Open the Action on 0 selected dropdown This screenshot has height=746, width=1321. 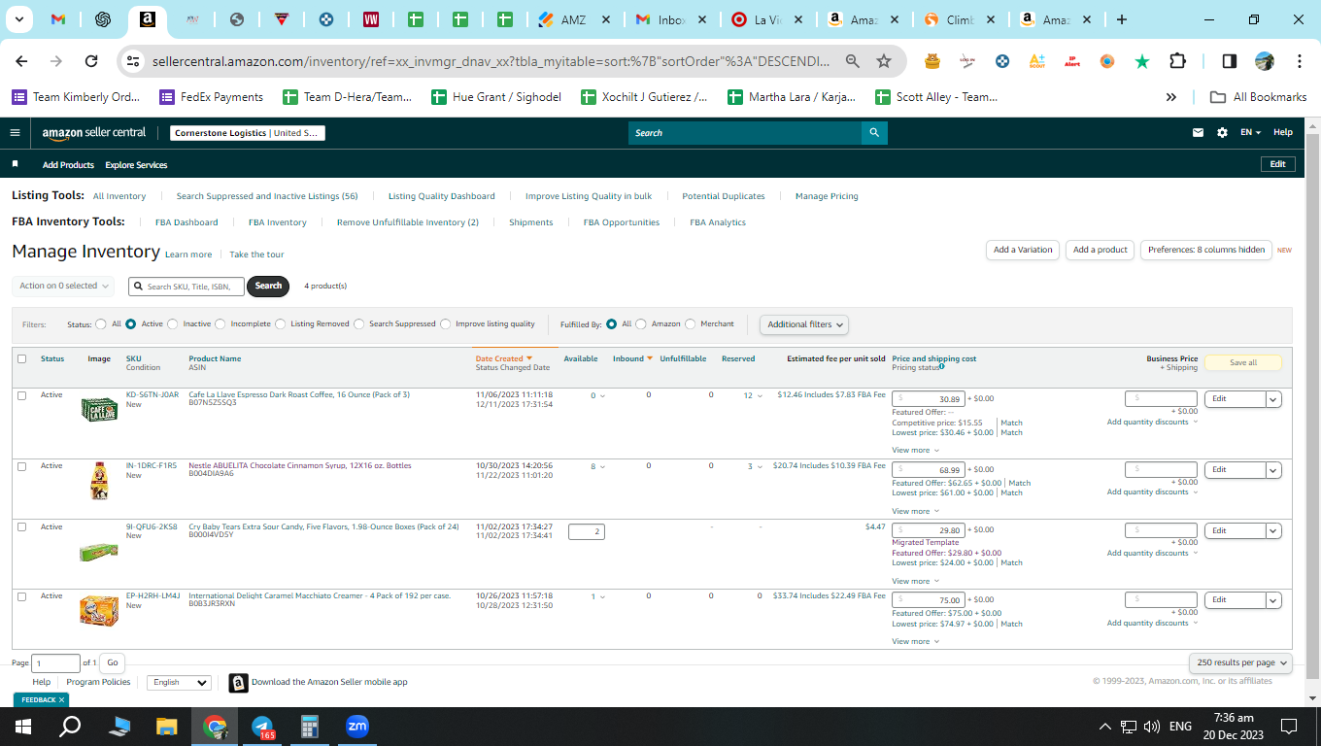(63, 286)
